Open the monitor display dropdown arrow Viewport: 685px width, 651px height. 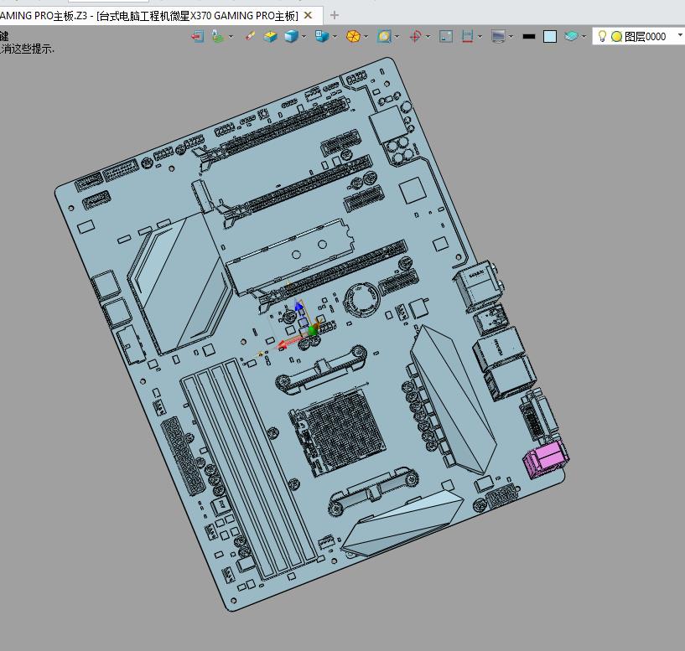[x=511, y=37]
